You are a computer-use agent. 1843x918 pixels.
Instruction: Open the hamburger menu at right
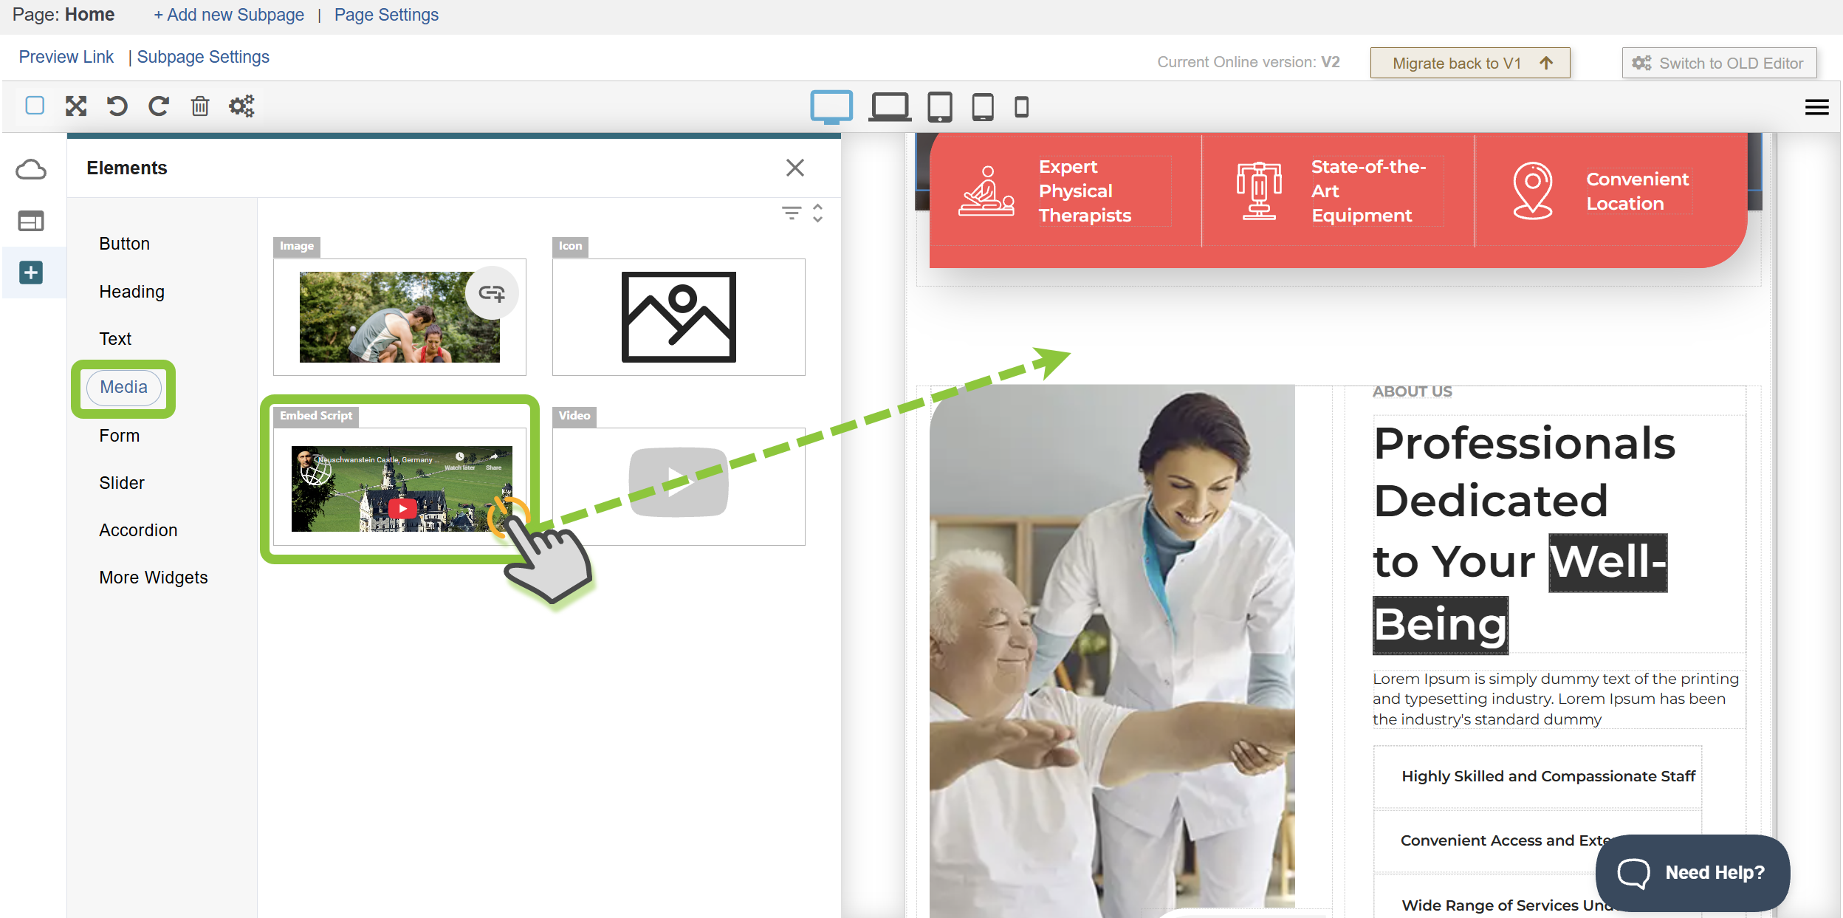click(x=1816, y=108)
